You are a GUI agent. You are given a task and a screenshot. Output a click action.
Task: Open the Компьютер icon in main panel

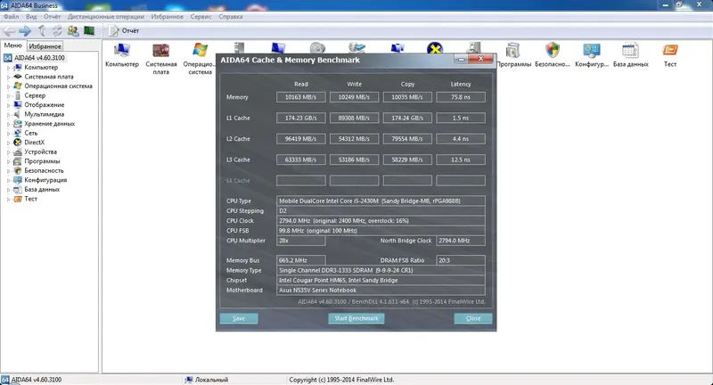pyautogui.click(x=122, y=55)
